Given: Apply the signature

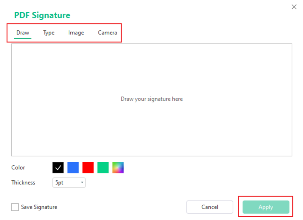Looking at the screenshot, I should (x=265, y=207).
